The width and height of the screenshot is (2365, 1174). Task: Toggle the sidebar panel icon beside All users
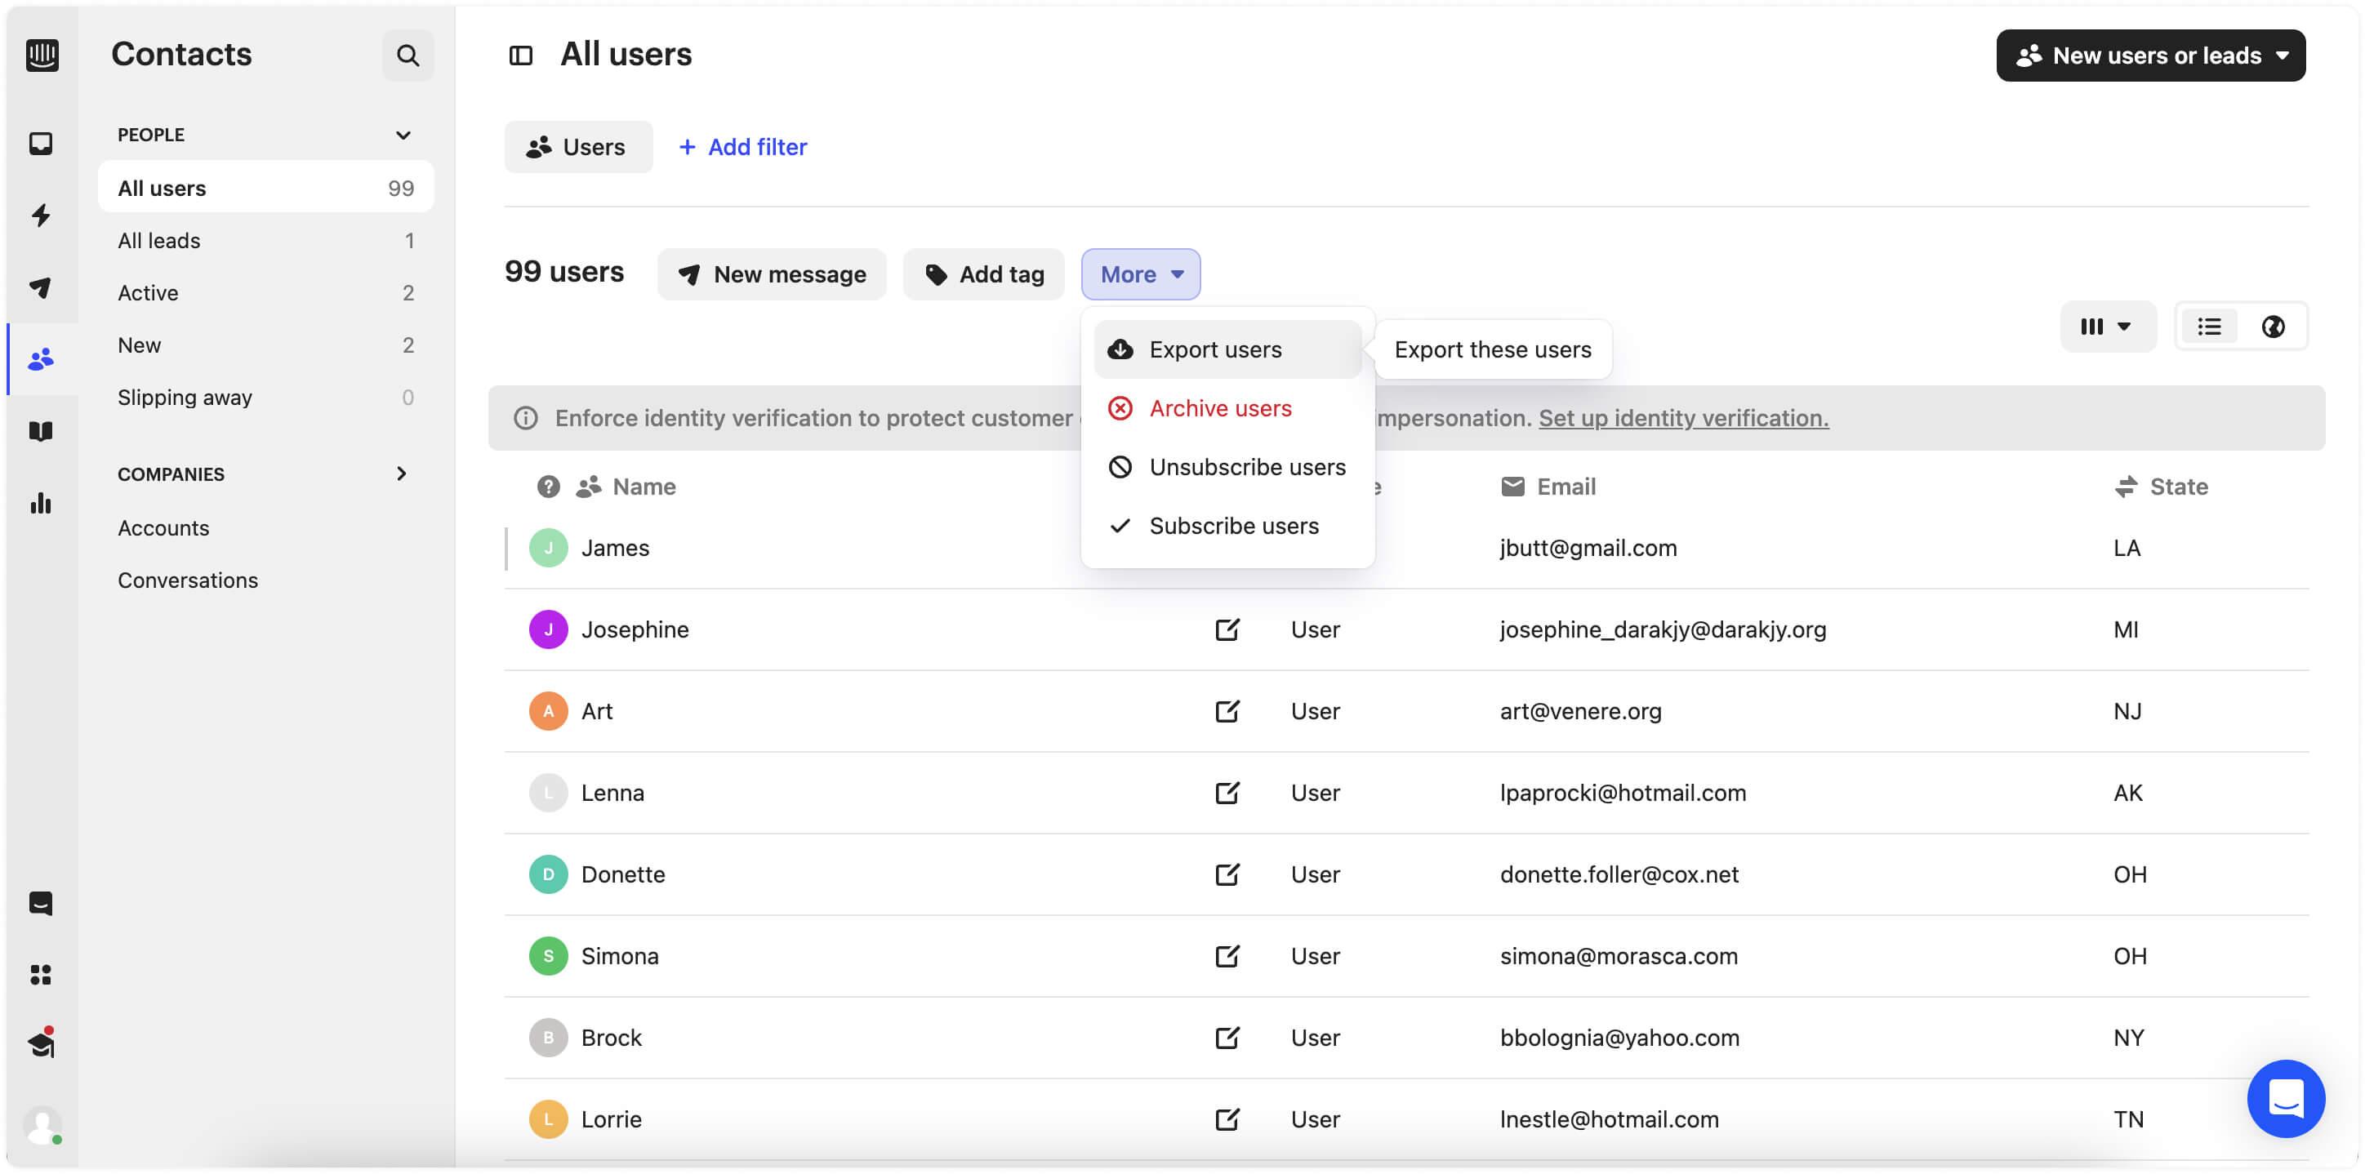[520, 56]
